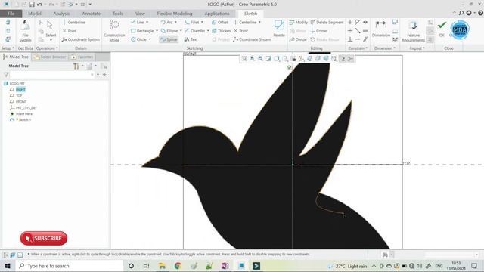Open the File menu
The width and height of the screenshot is (484, 272).
click(11, 14)
